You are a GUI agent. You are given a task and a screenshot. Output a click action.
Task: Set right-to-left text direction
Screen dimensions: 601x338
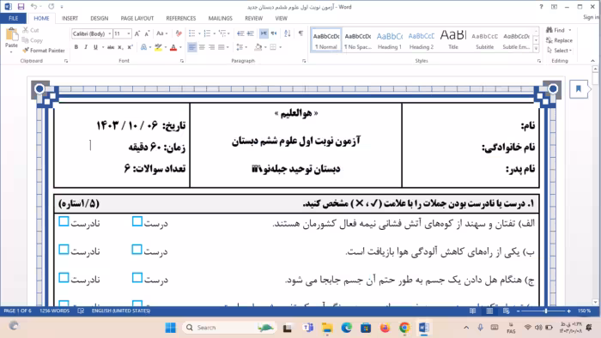coord(274,33)
